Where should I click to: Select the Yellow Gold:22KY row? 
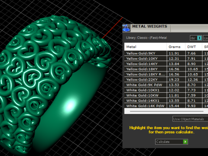(166, 80)
